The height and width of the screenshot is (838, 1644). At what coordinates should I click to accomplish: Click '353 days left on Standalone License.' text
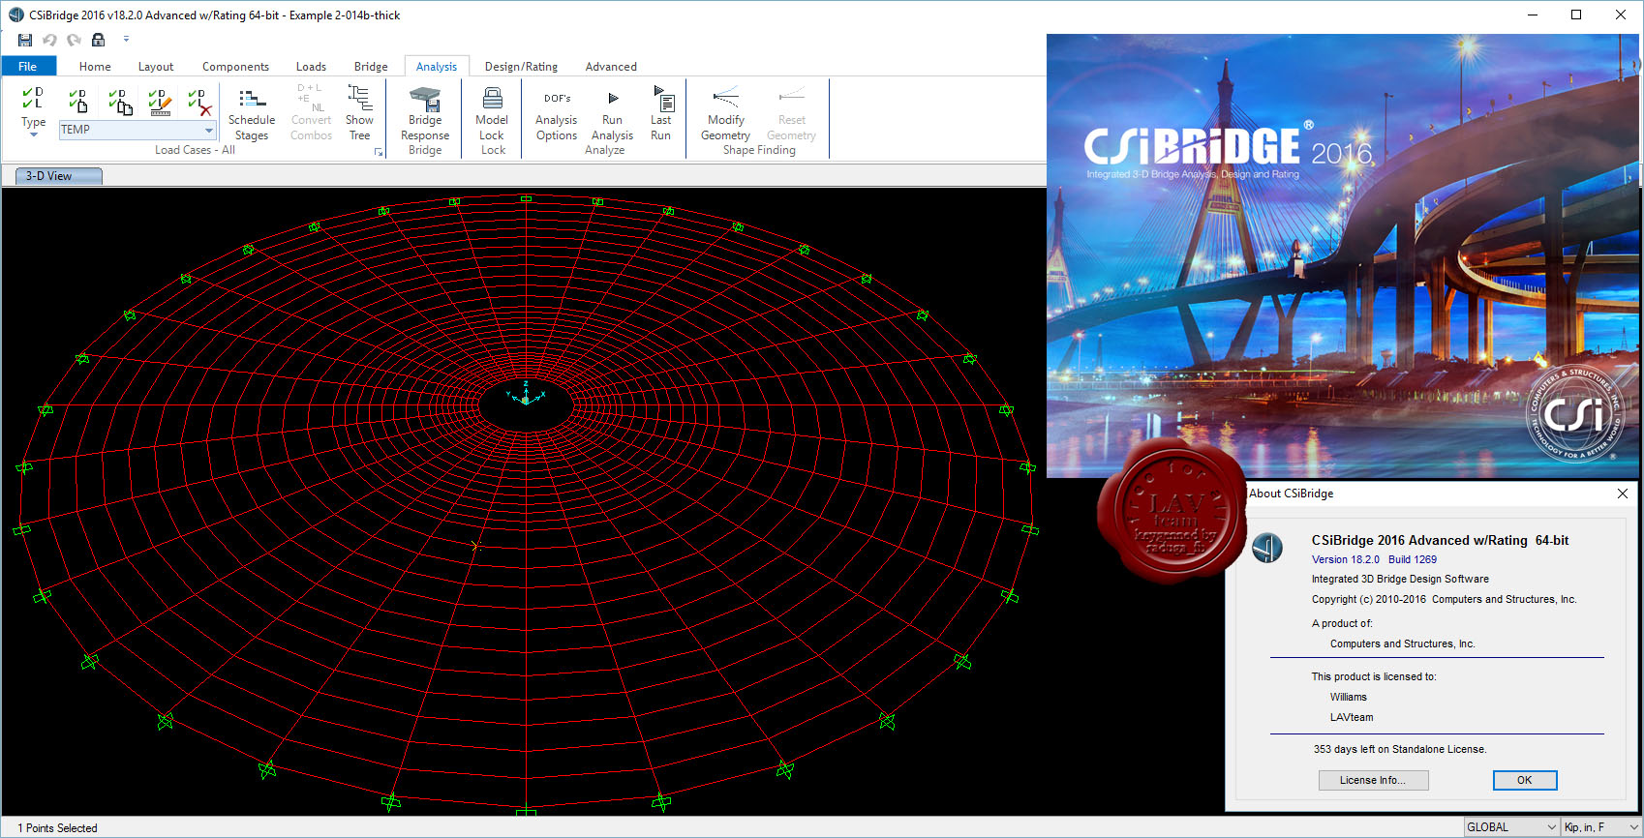coord(1400,749)
